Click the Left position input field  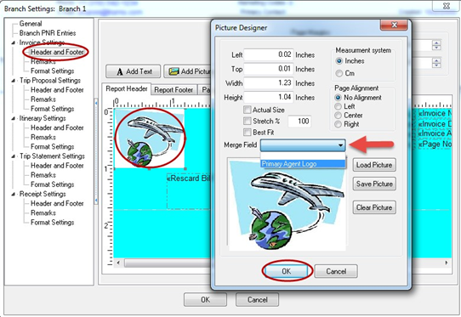tap(269, 54)
